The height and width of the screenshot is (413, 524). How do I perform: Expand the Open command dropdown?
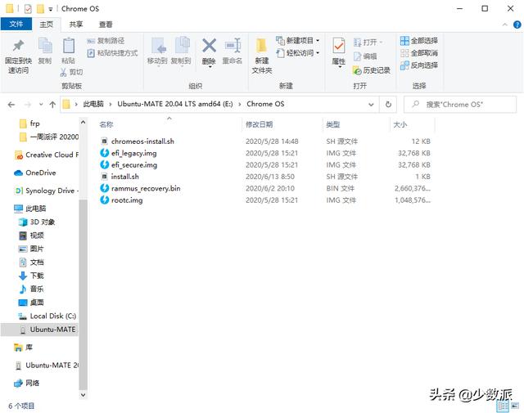coord(381,43)
